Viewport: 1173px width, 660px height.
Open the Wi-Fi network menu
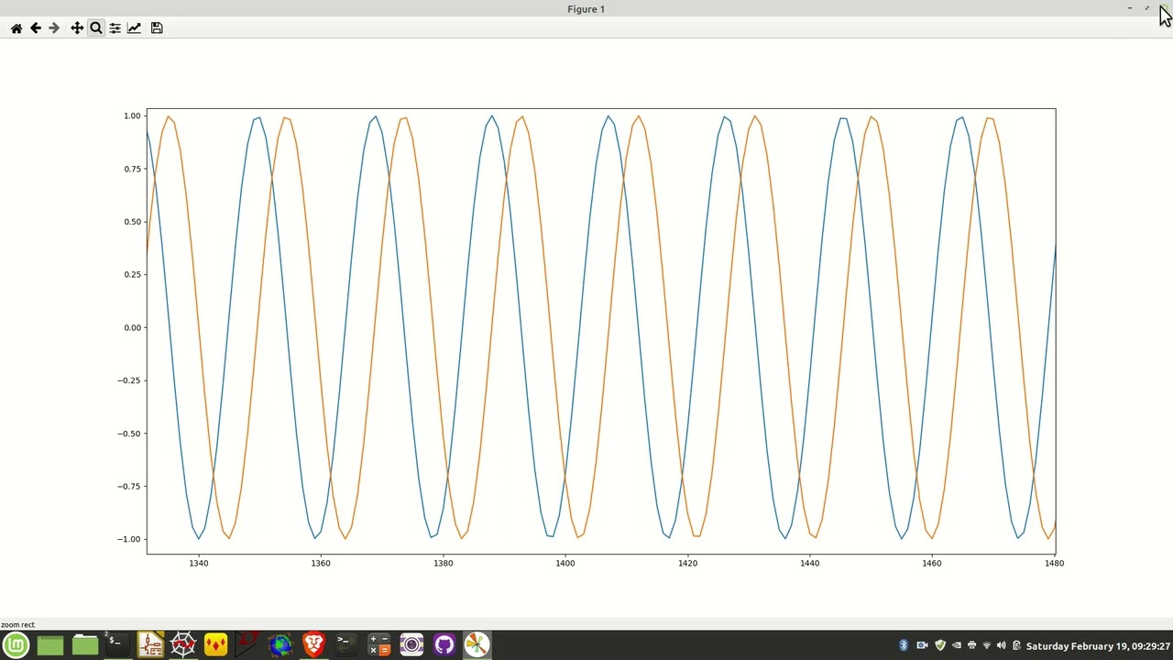[986, 645]
